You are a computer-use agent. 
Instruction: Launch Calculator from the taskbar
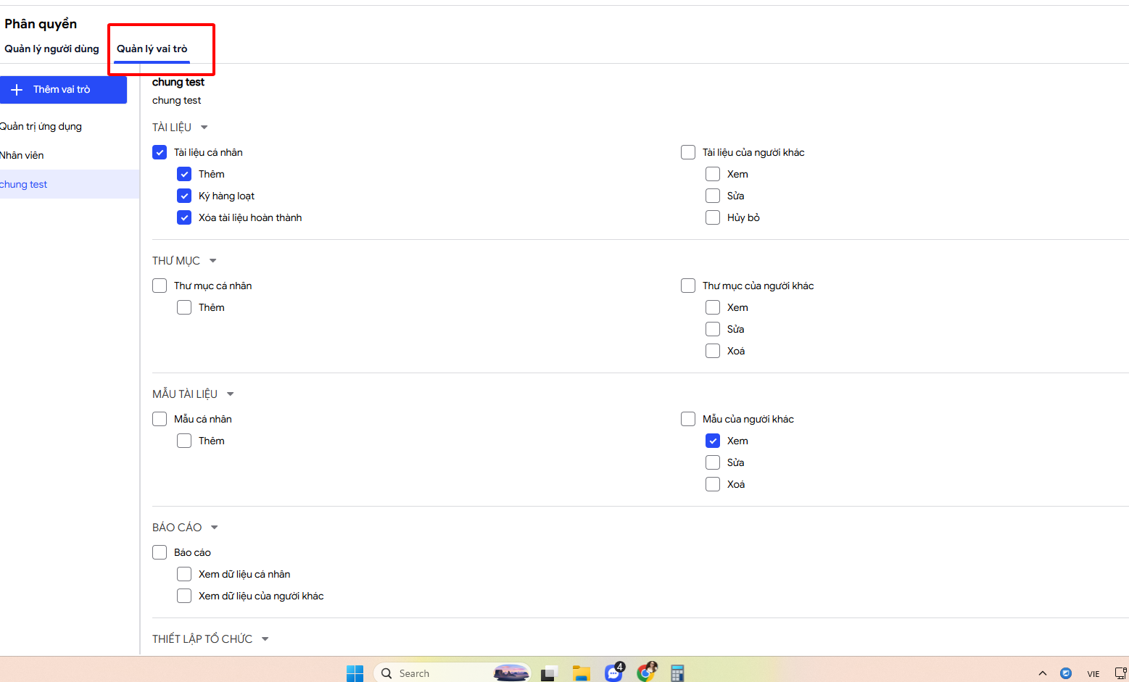[677, 673]
